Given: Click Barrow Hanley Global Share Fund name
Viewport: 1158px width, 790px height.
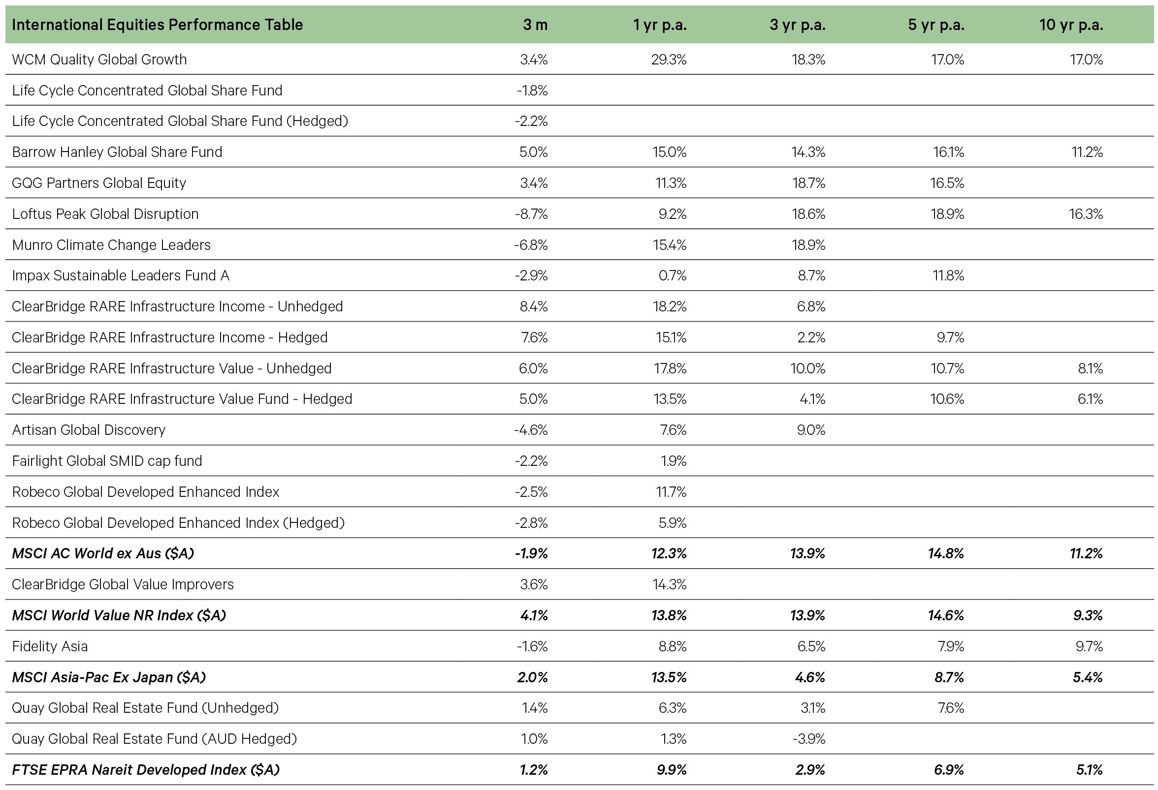Looking at the screenshot, I should tap(117, 152).
